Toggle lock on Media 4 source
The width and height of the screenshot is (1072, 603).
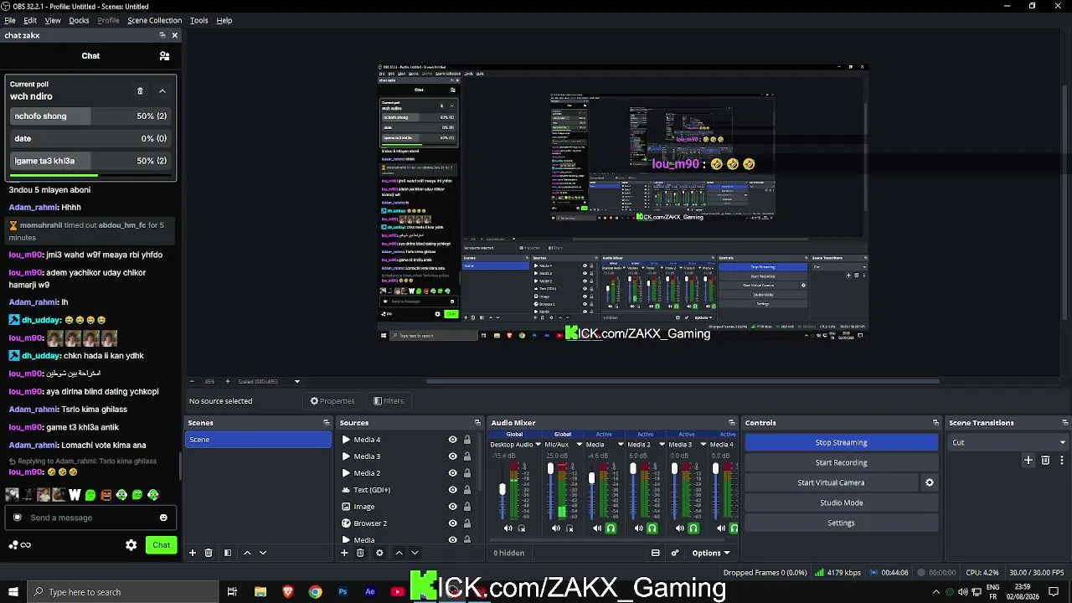click(467, 440)
